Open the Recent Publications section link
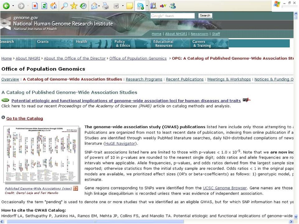The image size is (299, 224). [185, 79]
